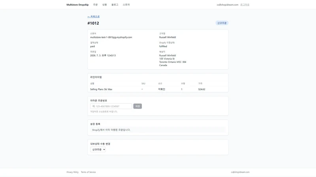Select the paid payment status
The image size is (316, 177).
(92, 46)
